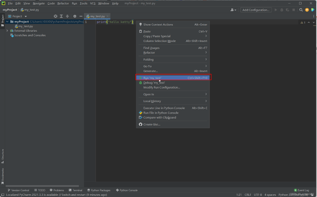Click the 4 spaces indent status

(x=270, y=195)
